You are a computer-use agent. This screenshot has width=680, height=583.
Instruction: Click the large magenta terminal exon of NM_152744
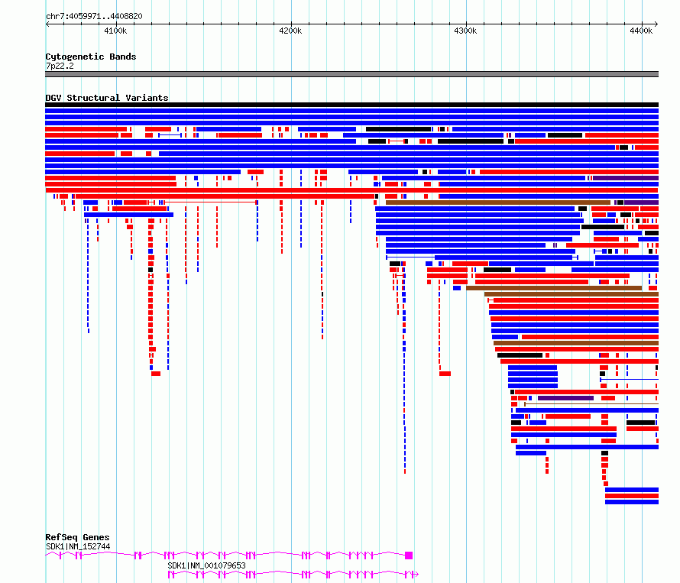pos(409,555)
